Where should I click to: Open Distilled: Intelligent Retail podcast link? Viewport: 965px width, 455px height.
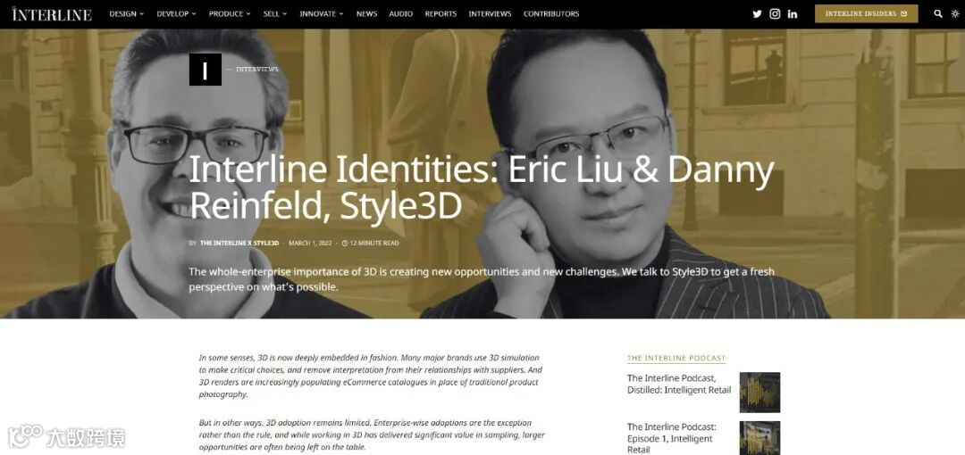click(679, 385)
